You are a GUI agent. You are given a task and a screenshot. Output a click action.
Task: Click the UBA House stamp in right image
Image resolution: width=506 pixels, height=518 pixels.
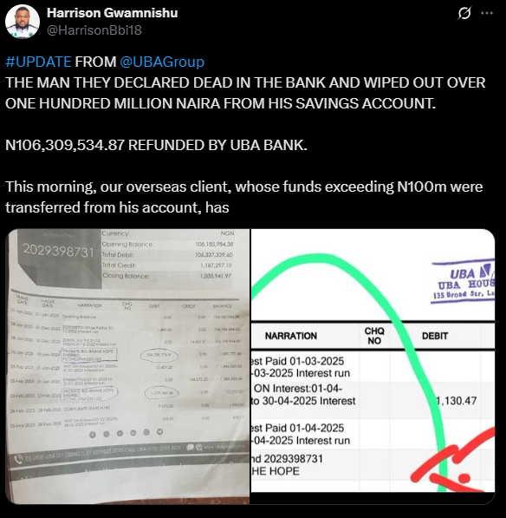click(464, 281)
